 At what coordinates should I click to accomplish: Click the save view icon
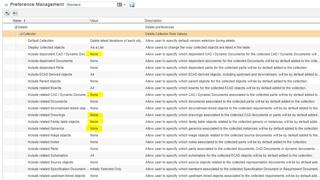(x=132, y=5)
